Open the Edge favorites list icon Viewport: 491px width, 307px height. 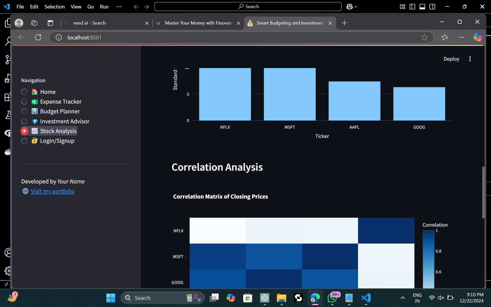pos(445,37)
